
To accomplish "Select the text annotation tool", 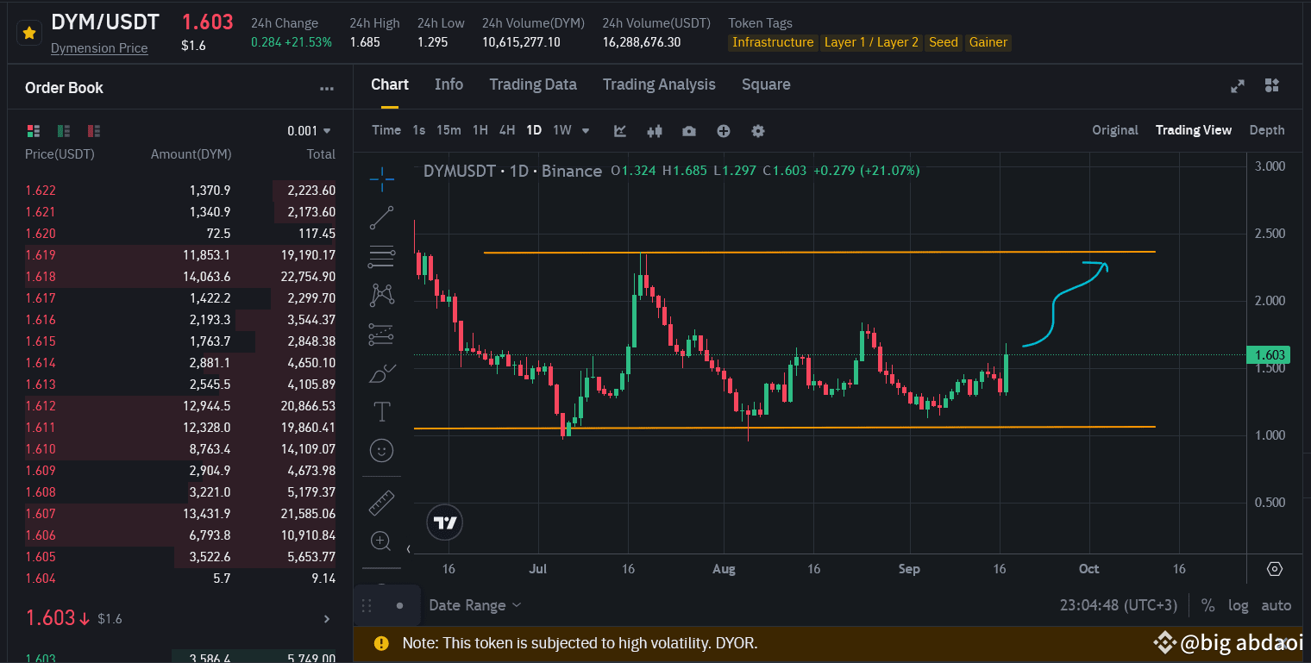I will [x=382, y=411].
